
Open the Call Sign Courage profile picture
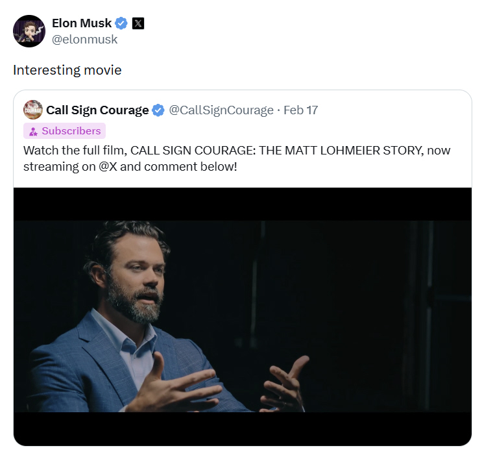coord(33,110)
